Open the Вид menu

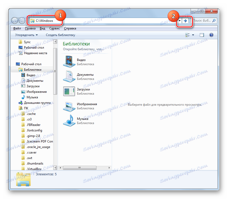pos(42,28)
